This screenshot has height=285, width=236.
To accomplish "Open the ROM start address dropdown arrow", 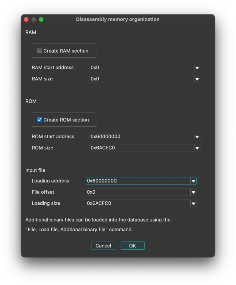I will tap(197, 137).
